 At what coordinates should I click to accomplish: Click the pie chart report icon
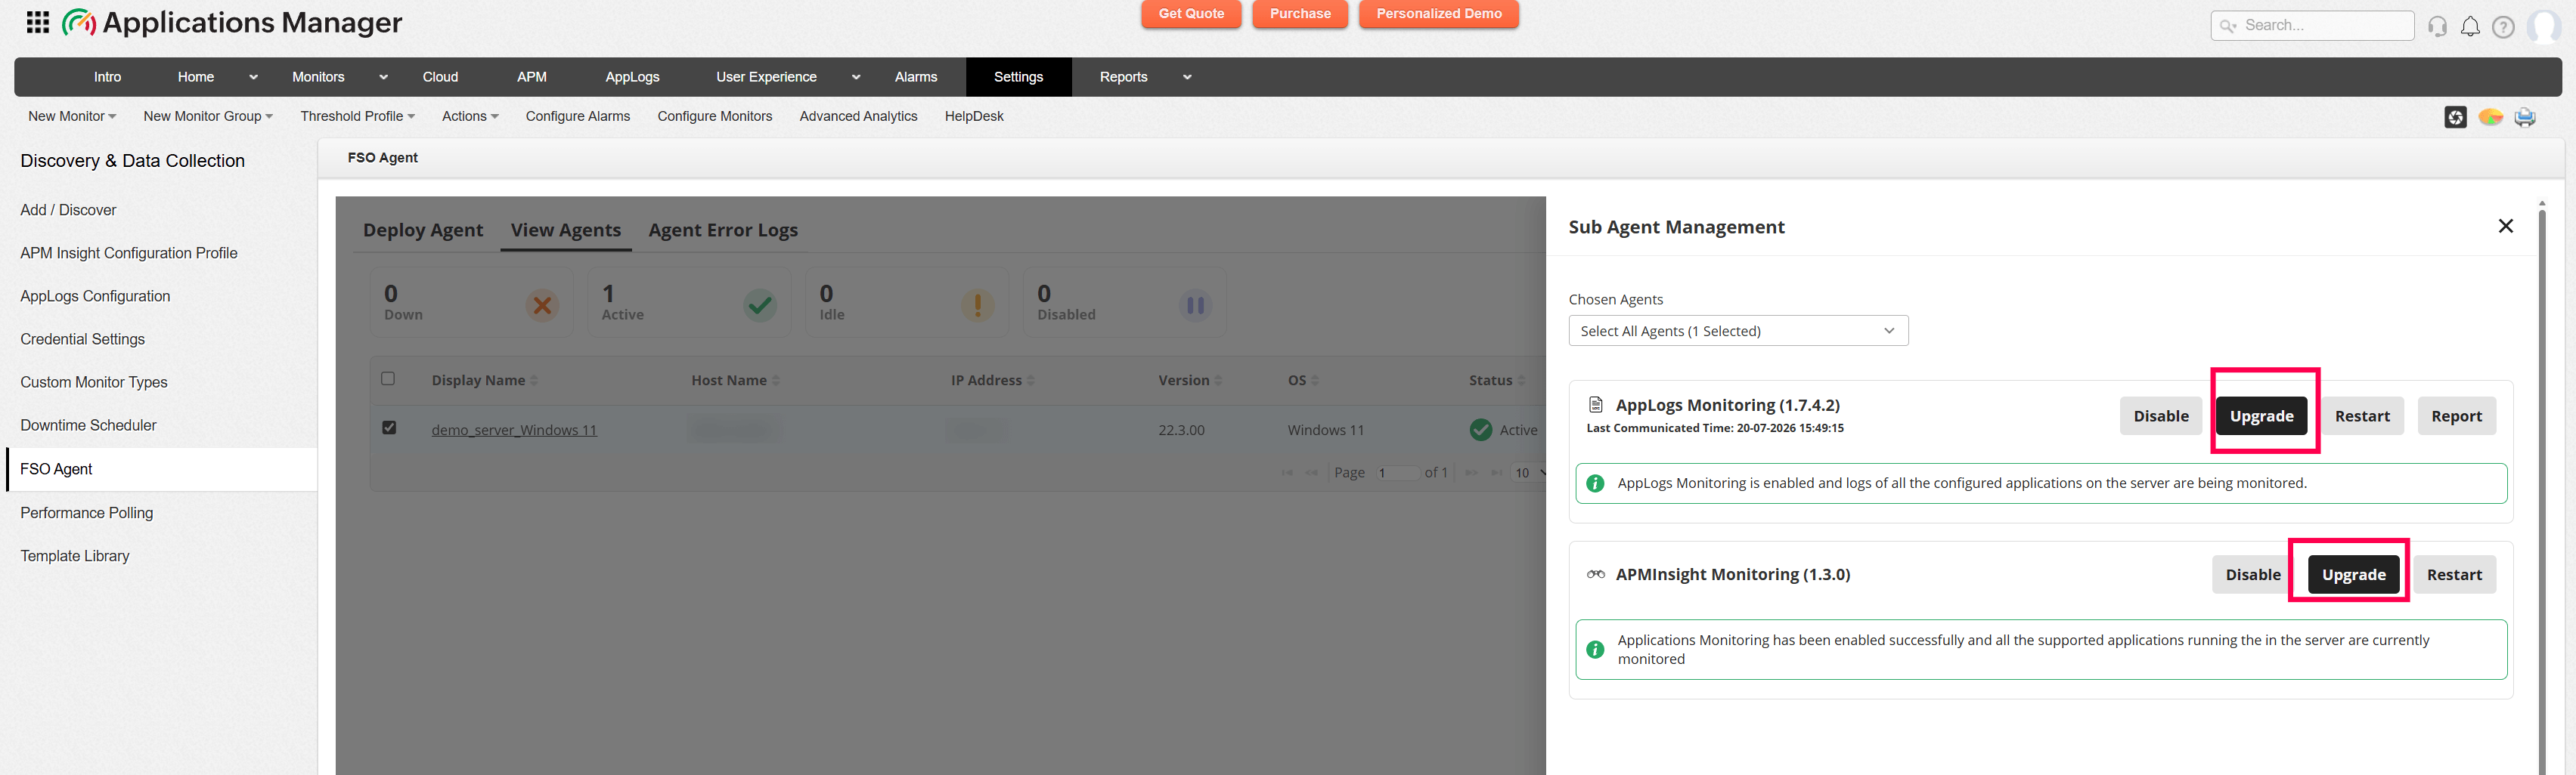[2490, 117]
